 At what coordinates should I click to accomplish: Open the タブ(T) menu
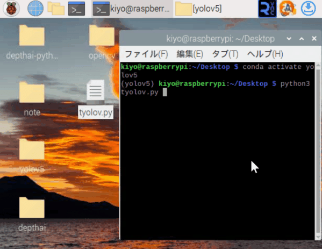click(225, 54)
